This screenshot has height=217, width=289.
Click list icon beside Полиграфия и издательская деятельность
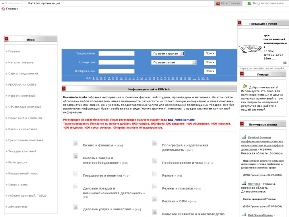155,143
